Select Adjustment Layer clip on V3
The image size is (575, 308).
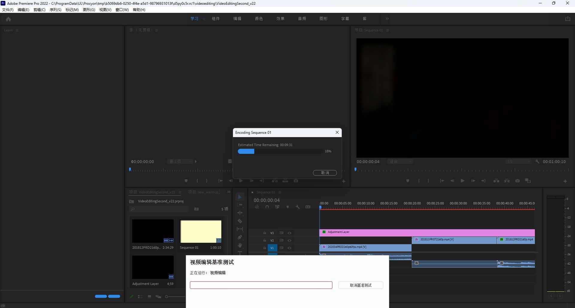(x=427, y=233)
